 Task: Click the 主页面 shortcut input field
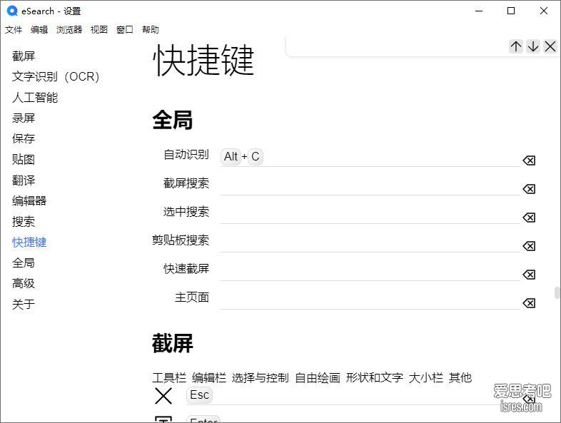(x=370, y=300)
